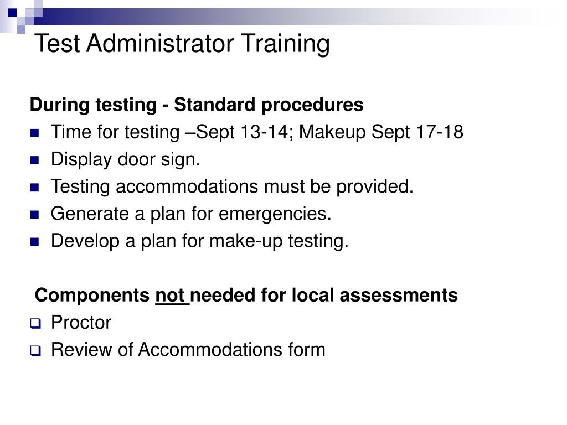Click bullet next to 'Generate a plan for emergencies.'

click(x=35, y=215)
